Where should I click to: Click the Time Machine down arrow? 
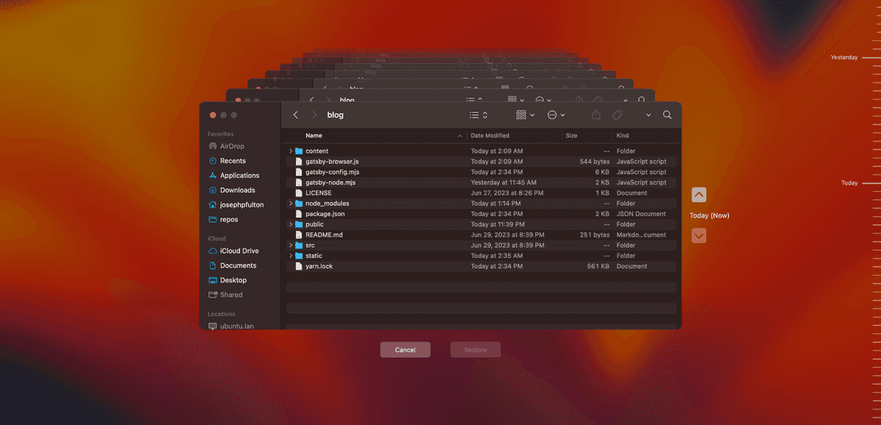tap(699, 235)
